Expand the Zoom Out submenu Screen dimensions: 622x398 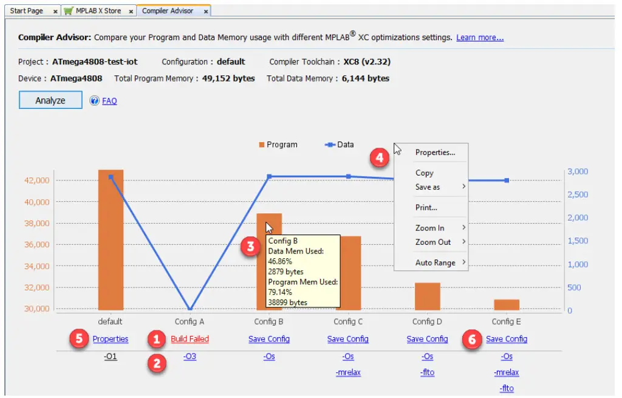tap(434, 242)
